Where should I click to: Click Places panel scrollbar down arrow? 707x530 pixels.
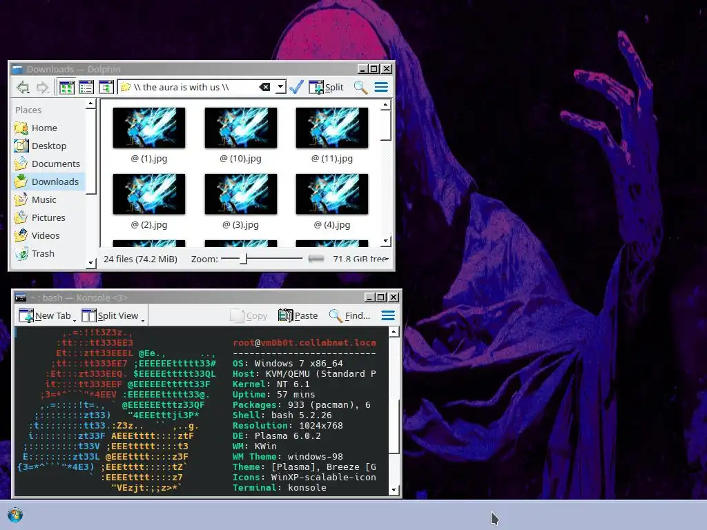90,263
